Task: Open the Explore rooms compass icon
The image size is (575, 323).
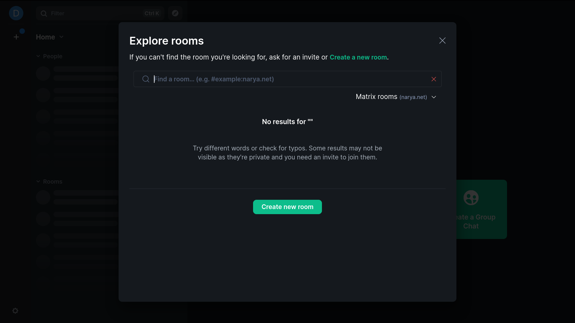Action: click(175, 13)
